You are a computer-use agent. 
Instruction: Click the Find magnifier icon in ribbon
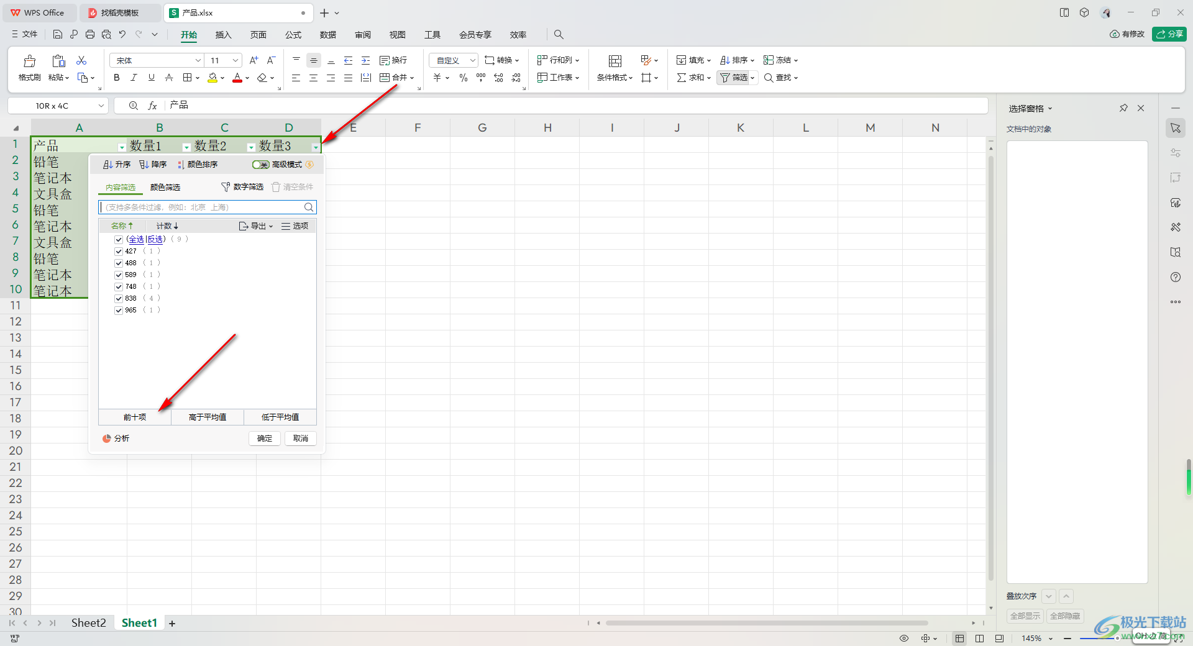point(769,78)
